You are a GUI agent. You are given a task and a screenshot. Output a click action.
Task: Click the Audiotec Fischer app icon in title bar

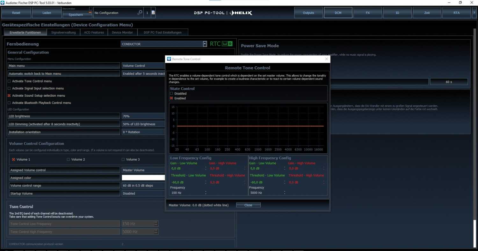pos(3,3)
